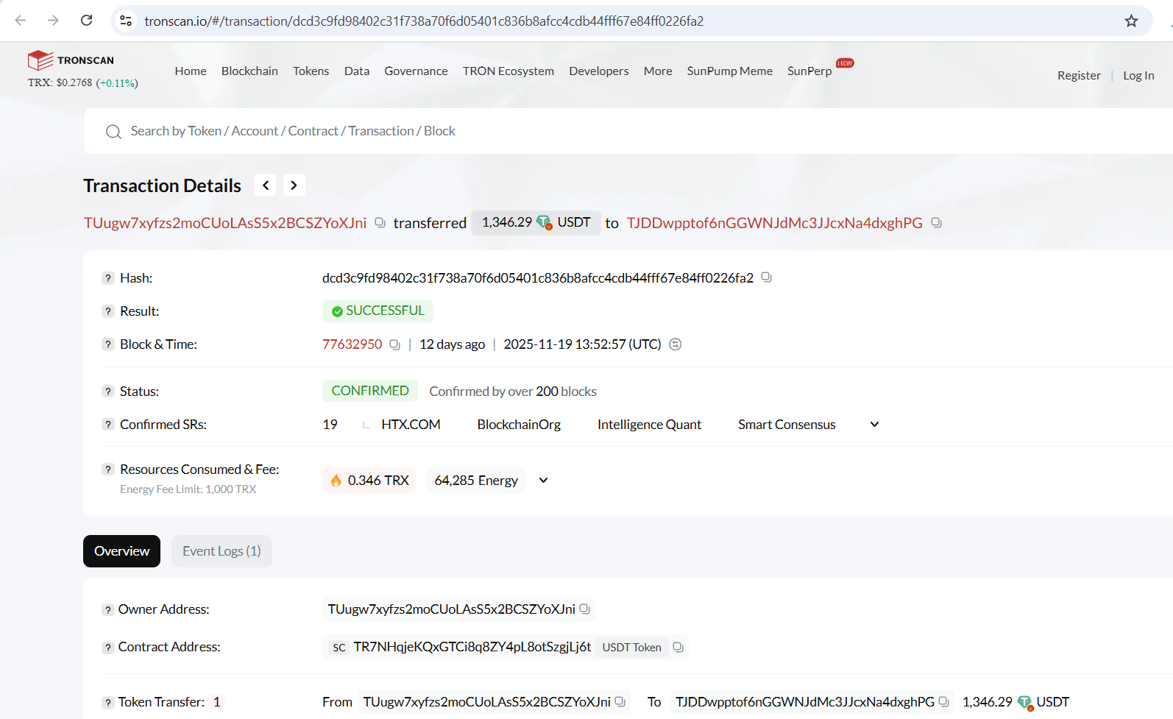Click the Owner Address help icon
Screen dimensions: 1173x719
[108, 610]
